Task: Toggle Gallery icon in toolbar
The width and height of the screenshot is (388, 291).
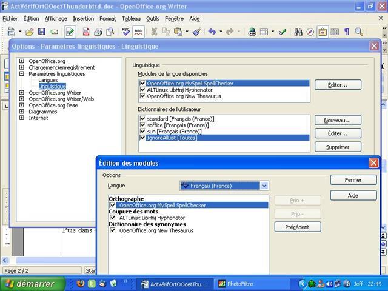Action: coord(323,32)
